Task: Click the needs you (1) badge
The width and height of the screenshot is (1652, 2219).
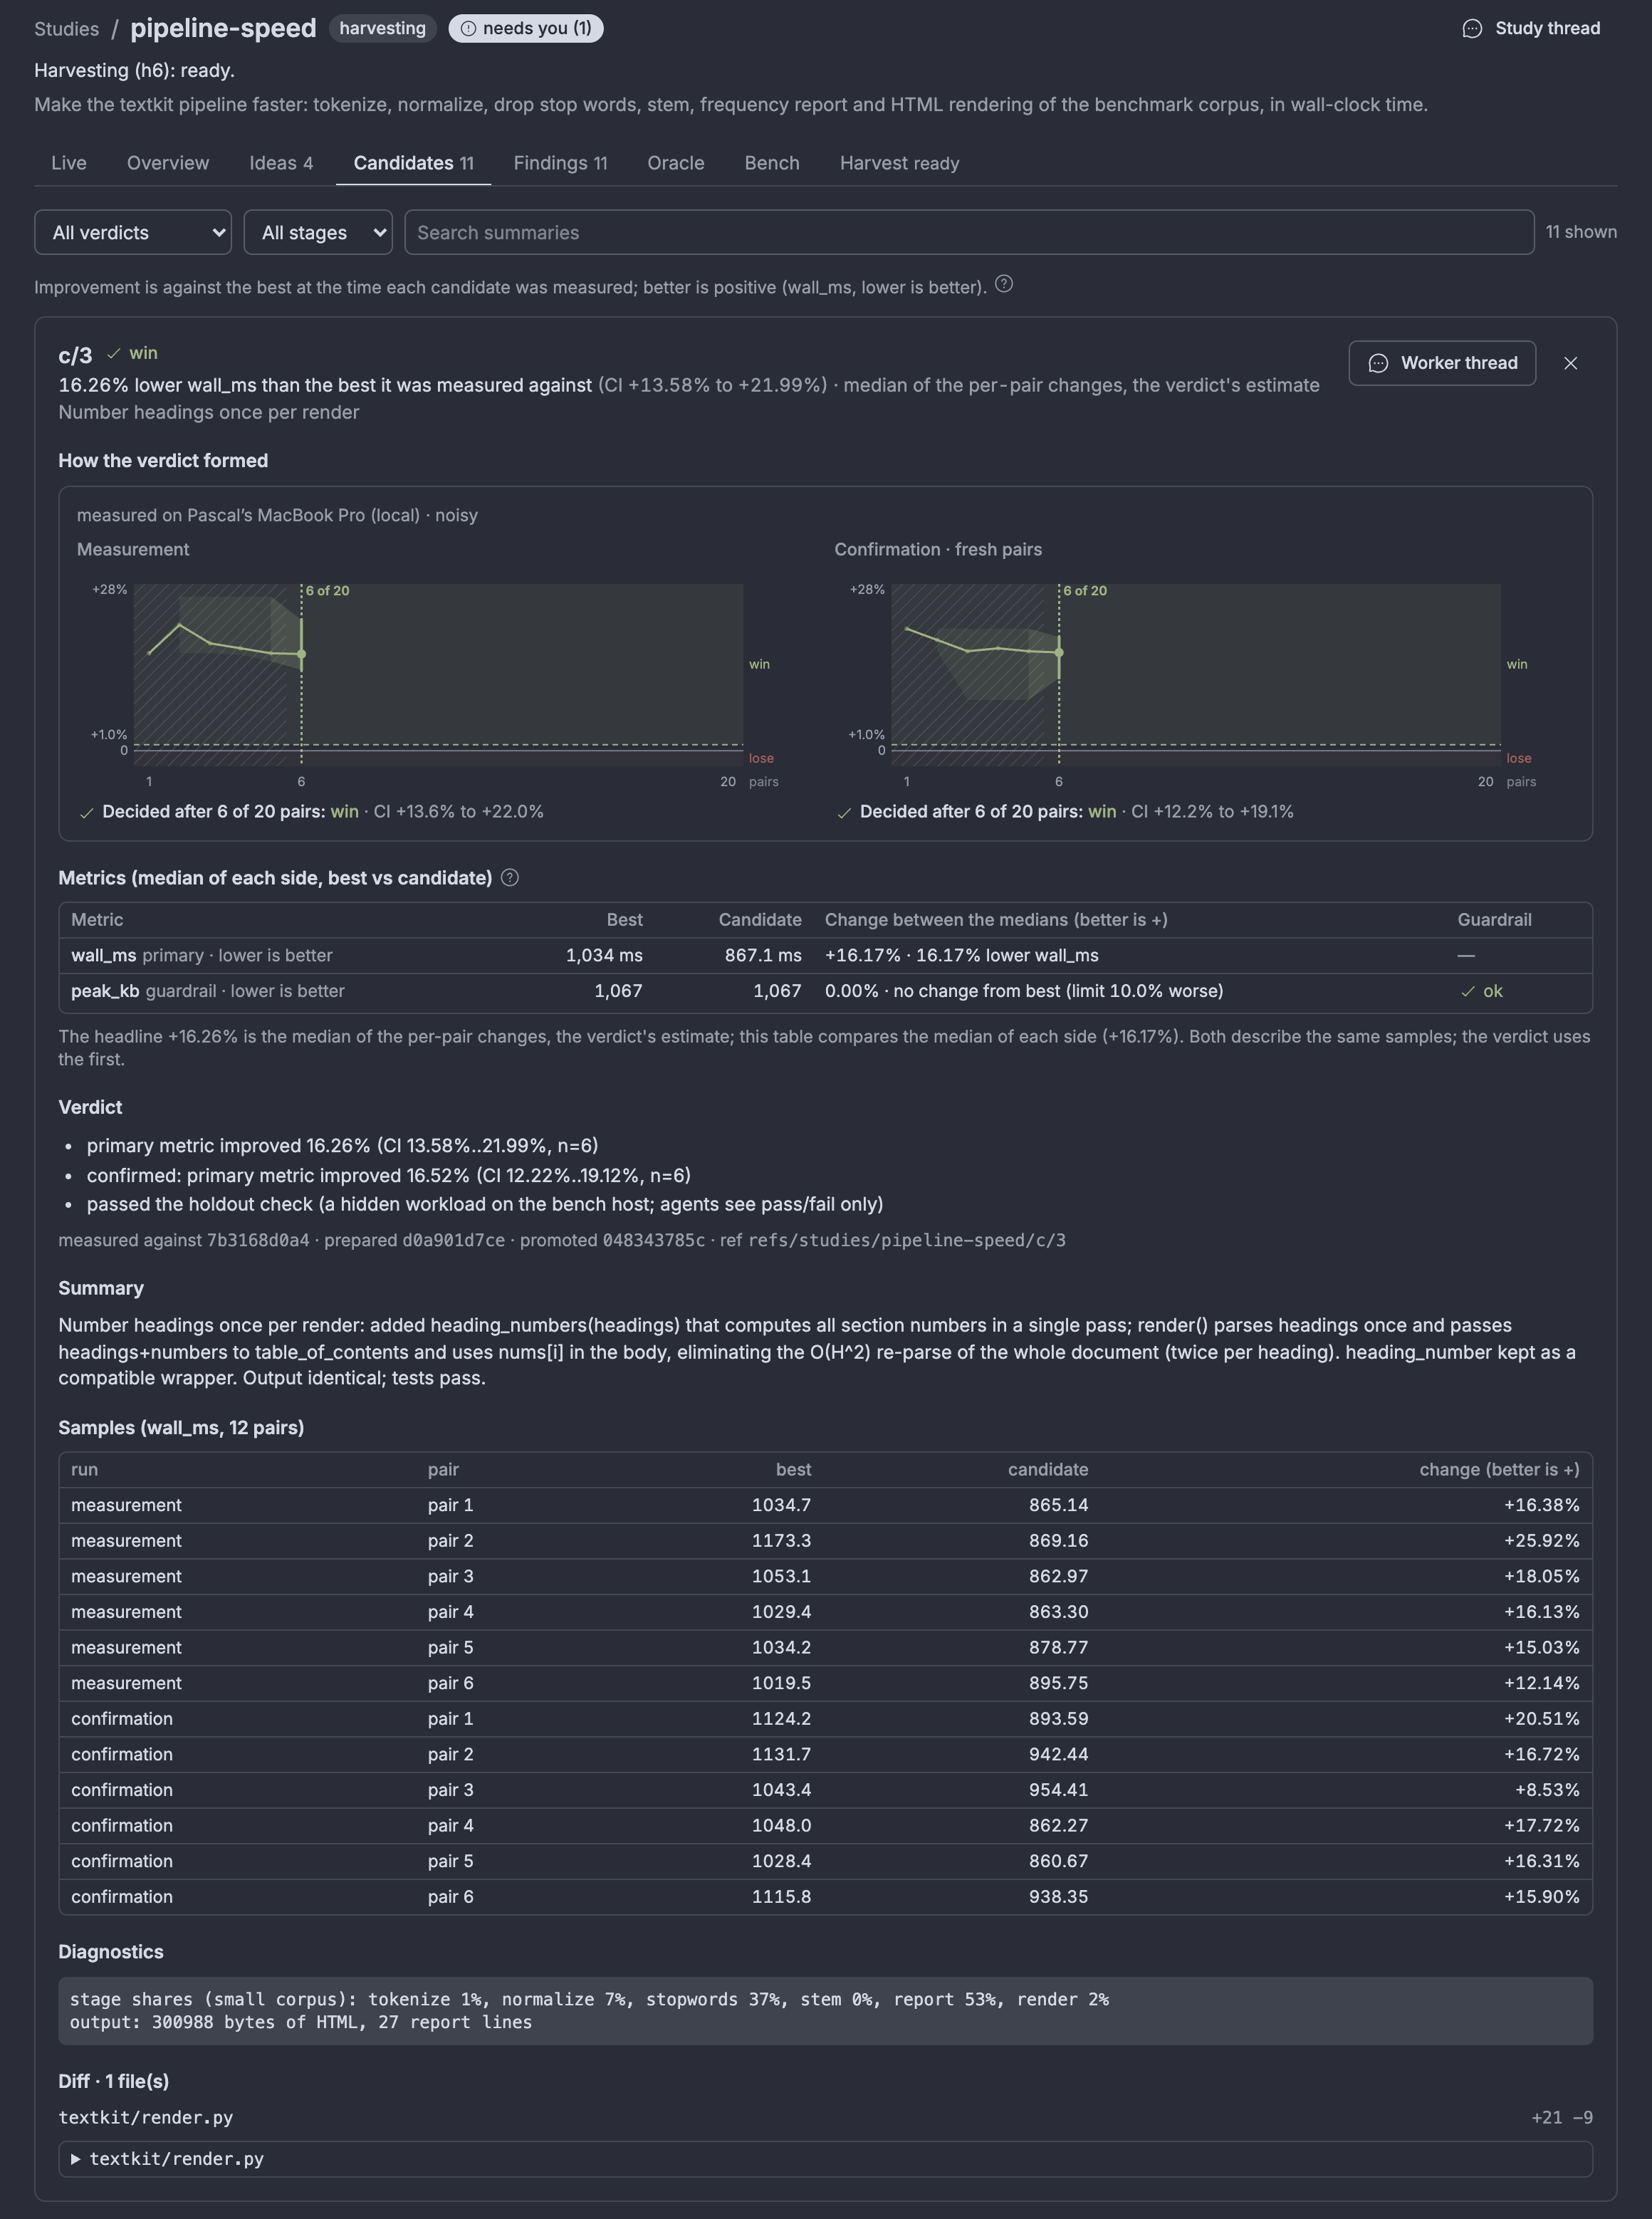Action: [x=526, y=28]
